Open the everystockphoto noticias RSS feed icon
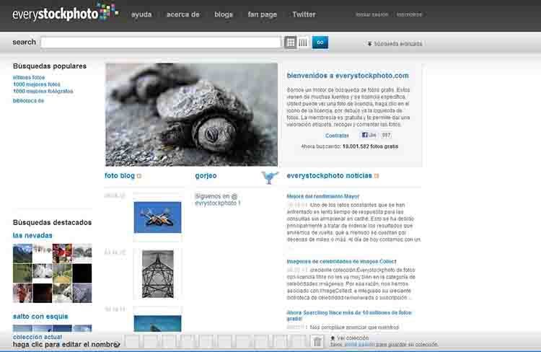Viewport: 541px width, 352px height. click(377, 176)
